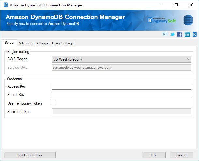Screen dimensions: 199x161
Task: Click the DynamoDB database logo in banner
Action: tap(188, 20)
